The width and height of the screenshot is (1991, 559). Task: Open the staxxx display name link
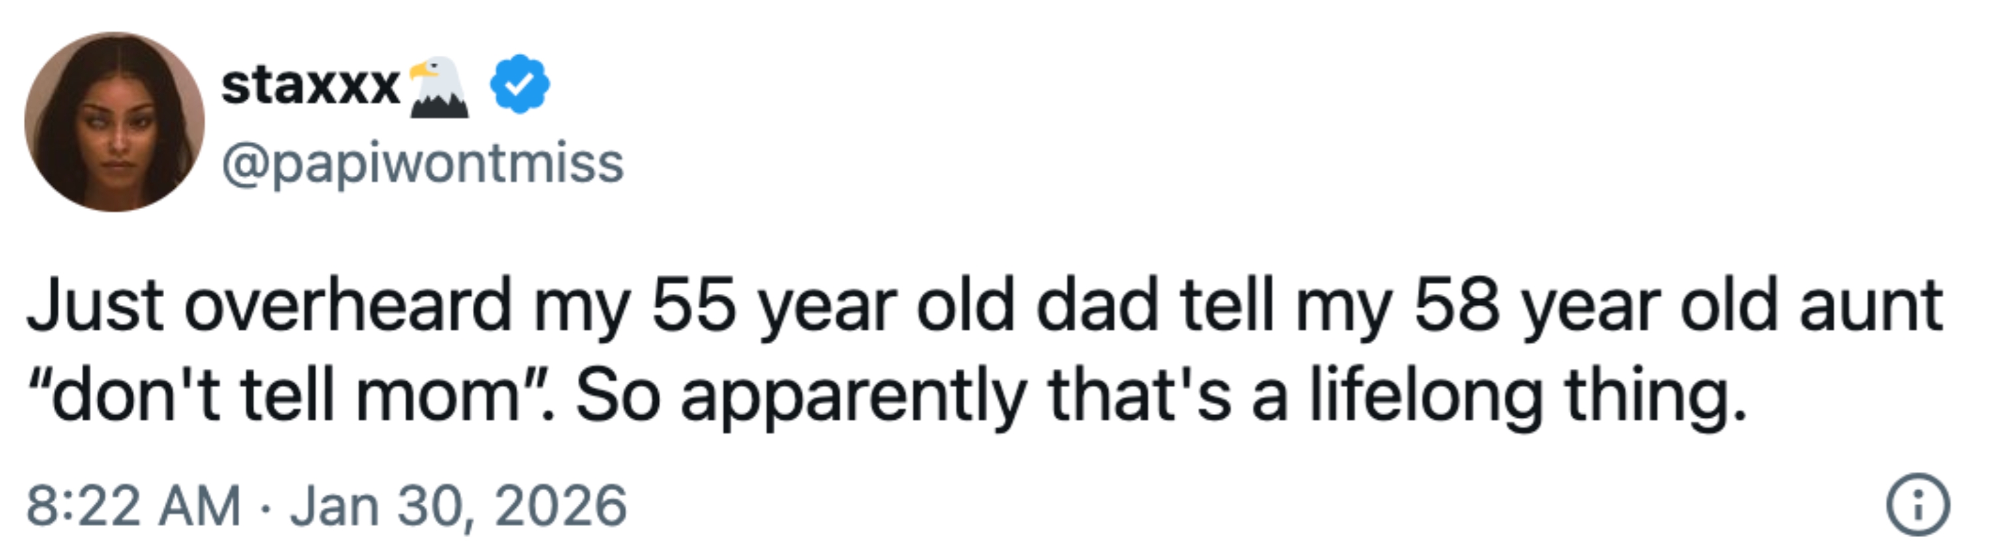coord(310,86)
